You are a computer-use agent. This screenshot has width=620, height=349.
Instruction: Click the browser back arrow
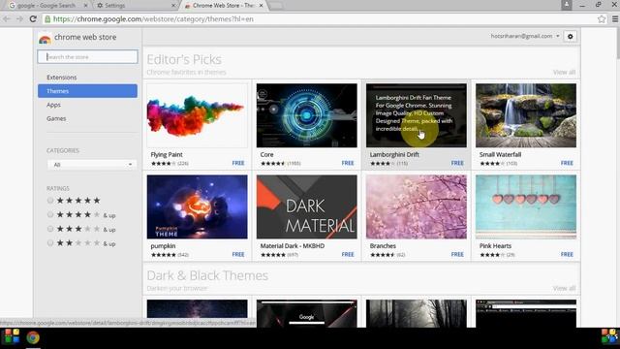(7, 19)
